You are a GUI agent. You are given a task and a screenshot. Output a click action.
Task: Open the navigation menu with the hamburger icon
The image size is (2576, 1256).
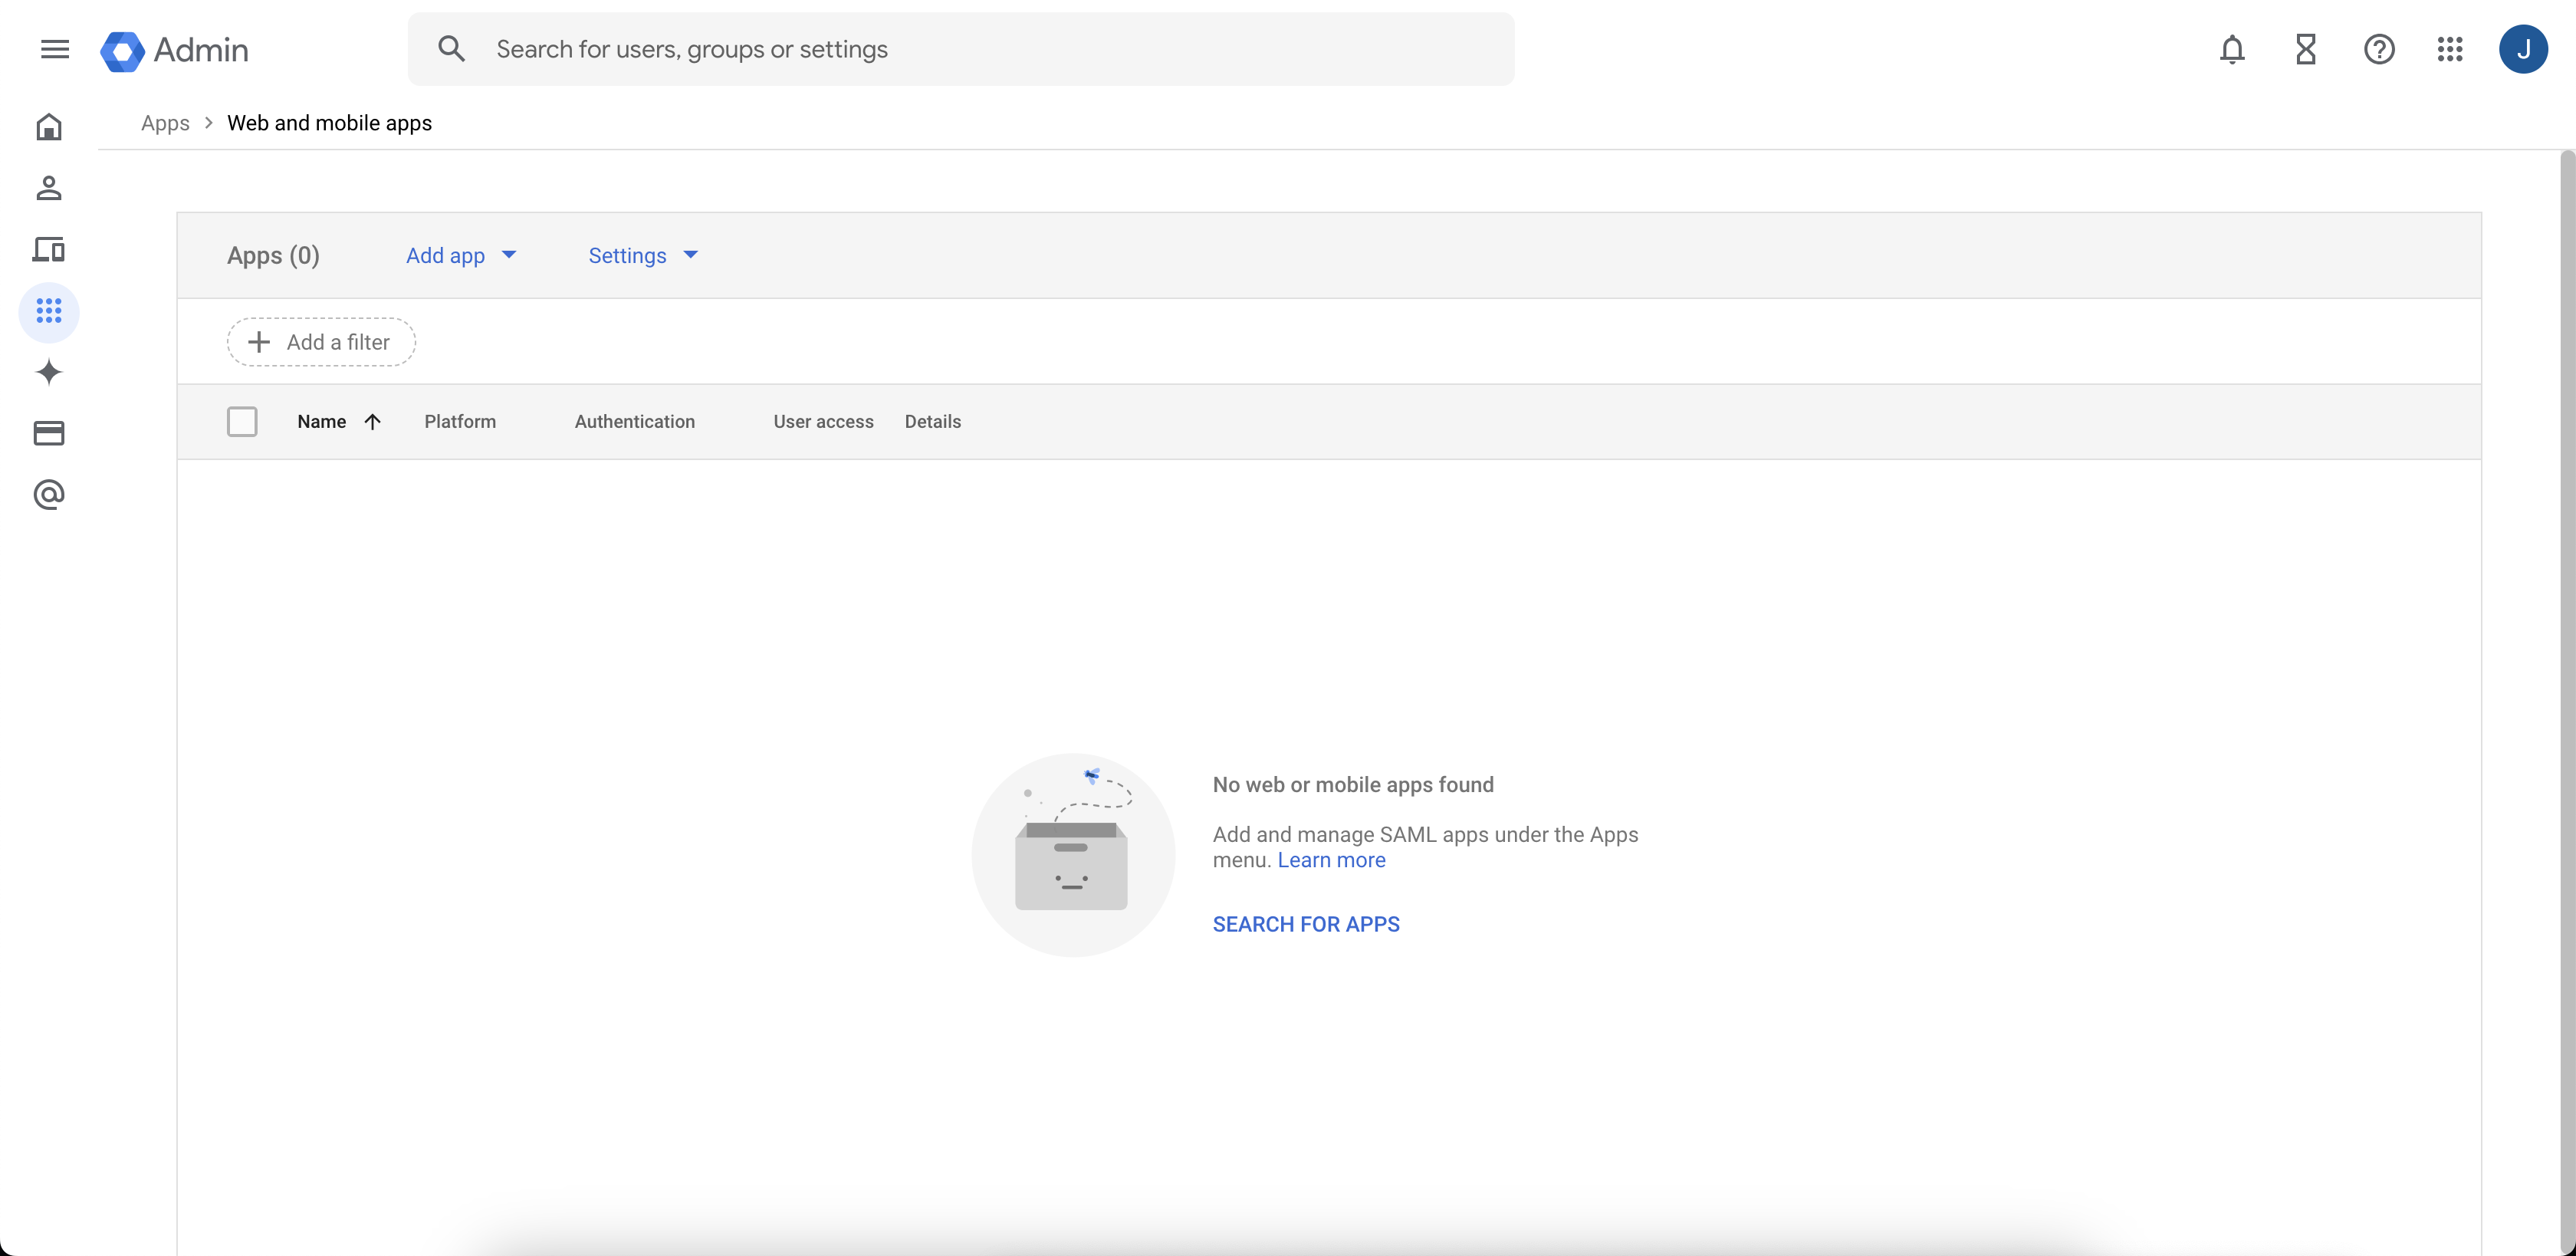[55, 49]
